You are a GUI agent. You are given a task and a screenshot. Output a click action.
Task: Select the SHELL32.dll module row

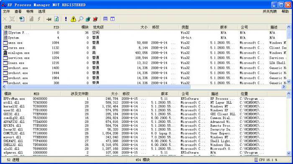144,145
